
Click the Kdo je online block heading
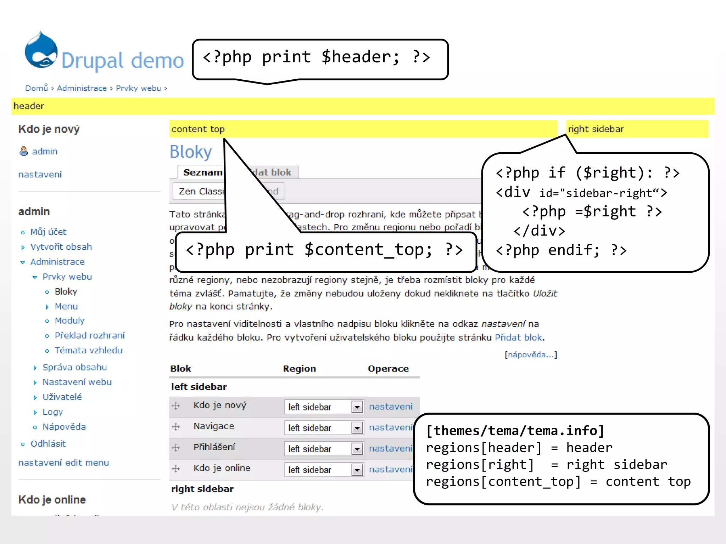pos(52,500)
